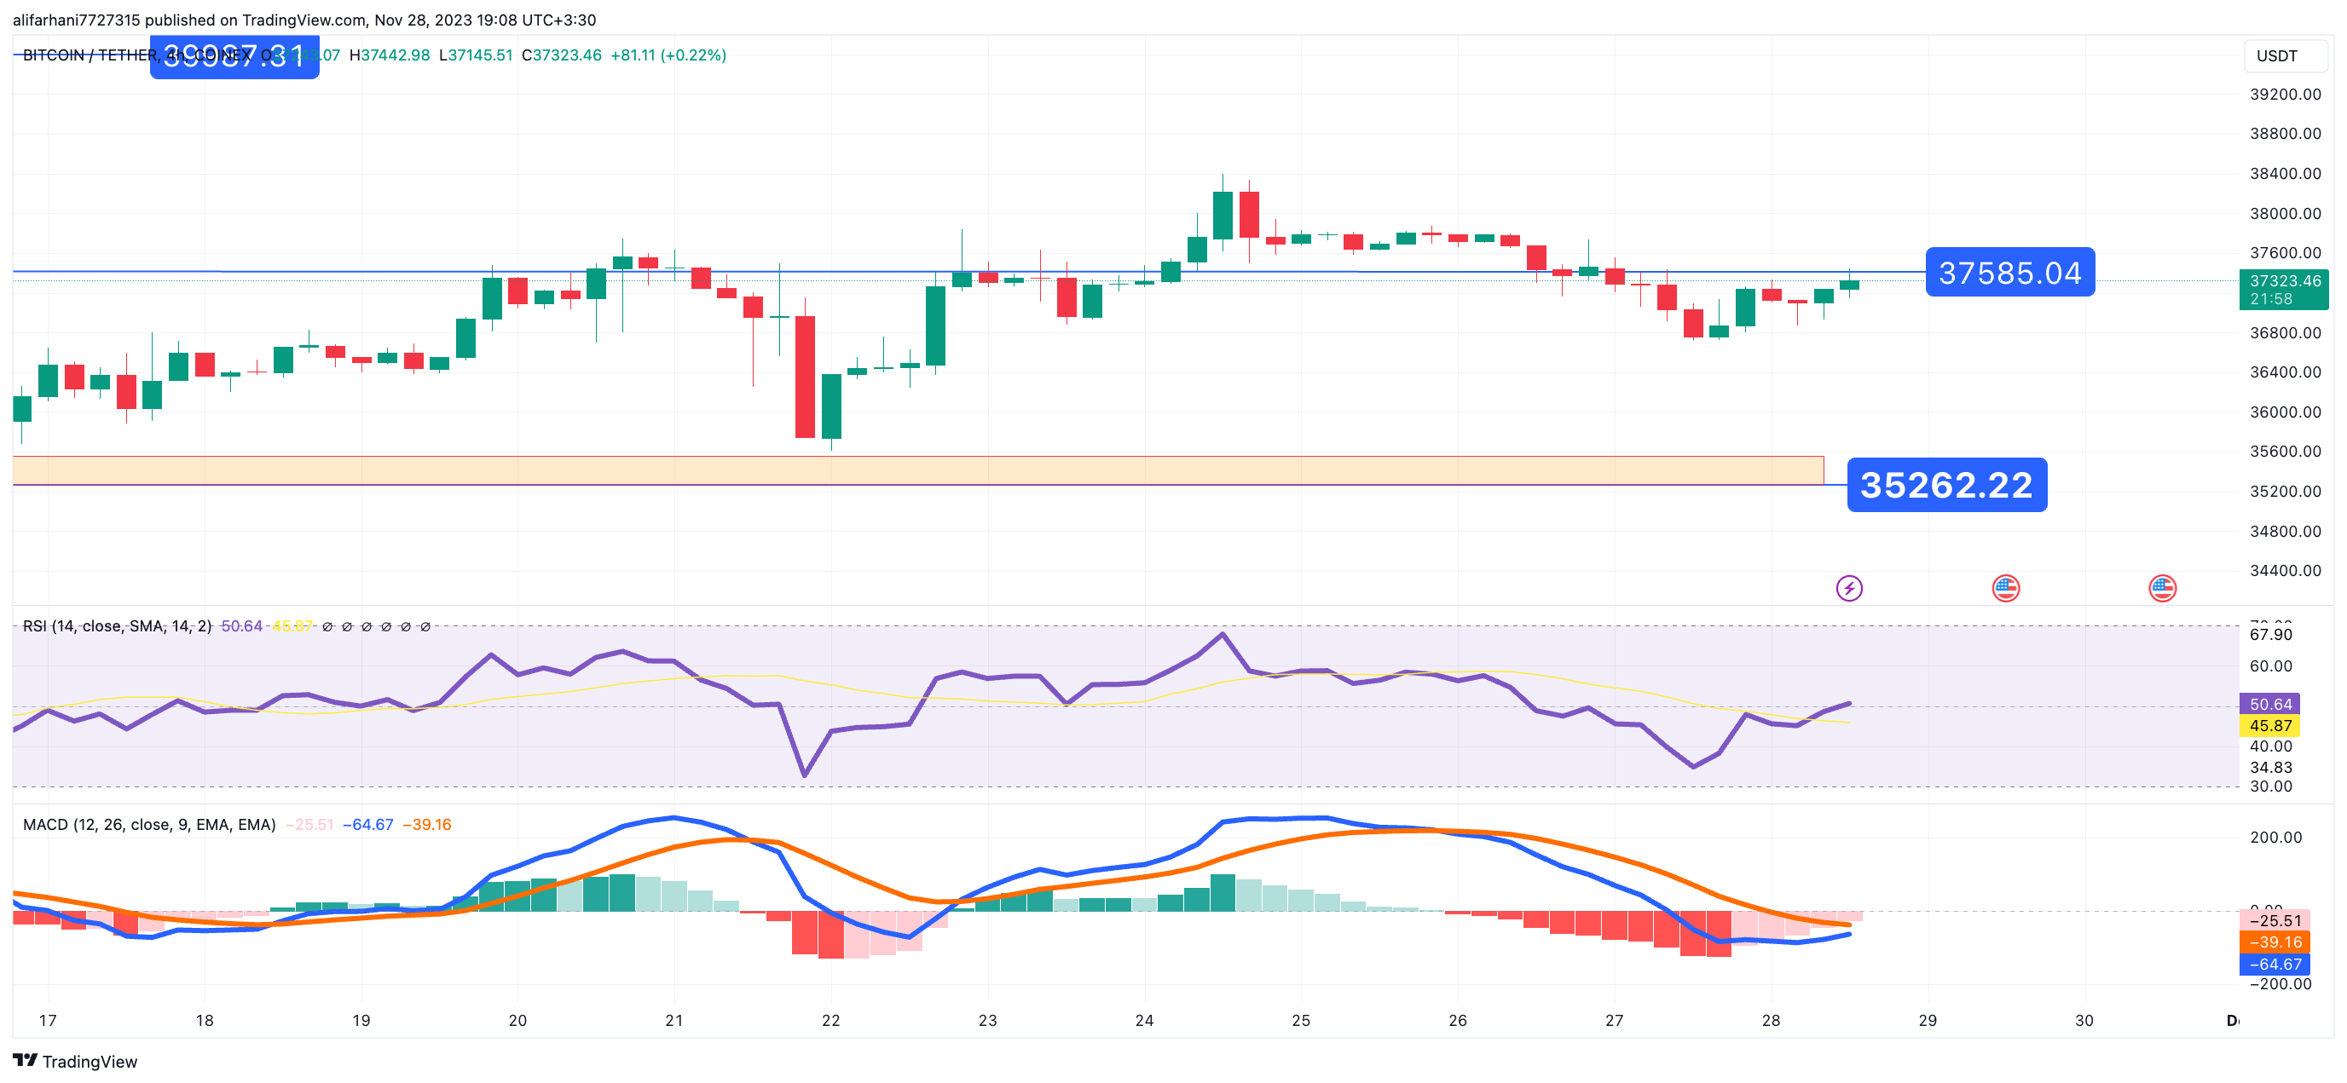Click the orange signal label −39.16
This screenshot has height=1083, width=2347.
pos(2275,942)
